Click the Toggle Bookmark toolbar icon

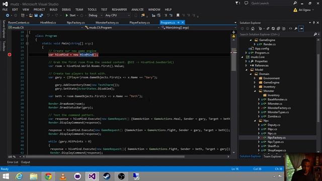click(x=178, y=16)
